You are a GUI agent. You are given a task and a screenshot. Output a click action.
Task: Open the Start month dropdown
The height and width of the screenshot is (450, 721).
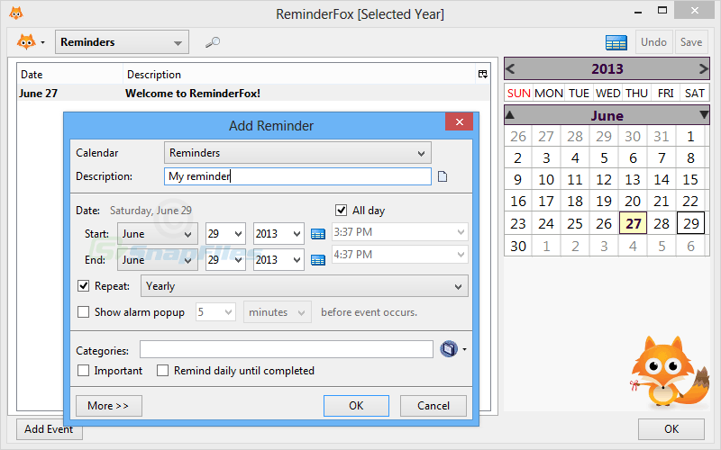(157, 234)
